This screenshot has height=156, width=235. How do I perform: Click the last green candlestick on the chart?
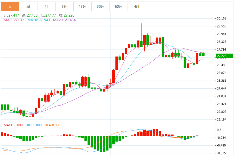tap(203, 54)
